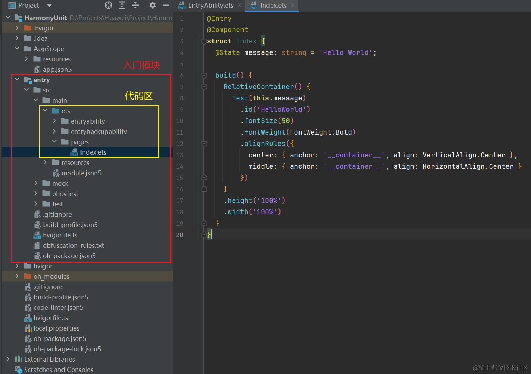Screen dimensions: 531x374
Task: Select obfuscation-rules.txt file
Action: pyautogui.click(x=73, y=245)
